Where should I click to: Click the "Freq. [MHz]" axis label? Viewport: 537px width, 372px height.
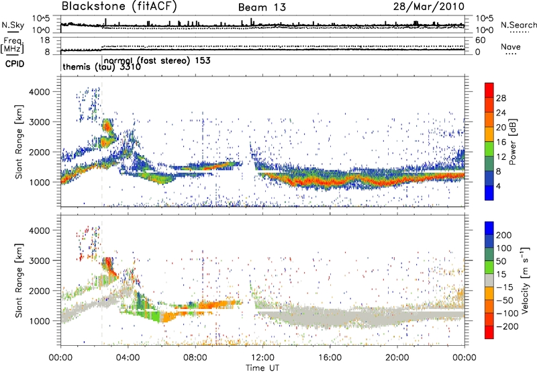[x=13, y=46]
